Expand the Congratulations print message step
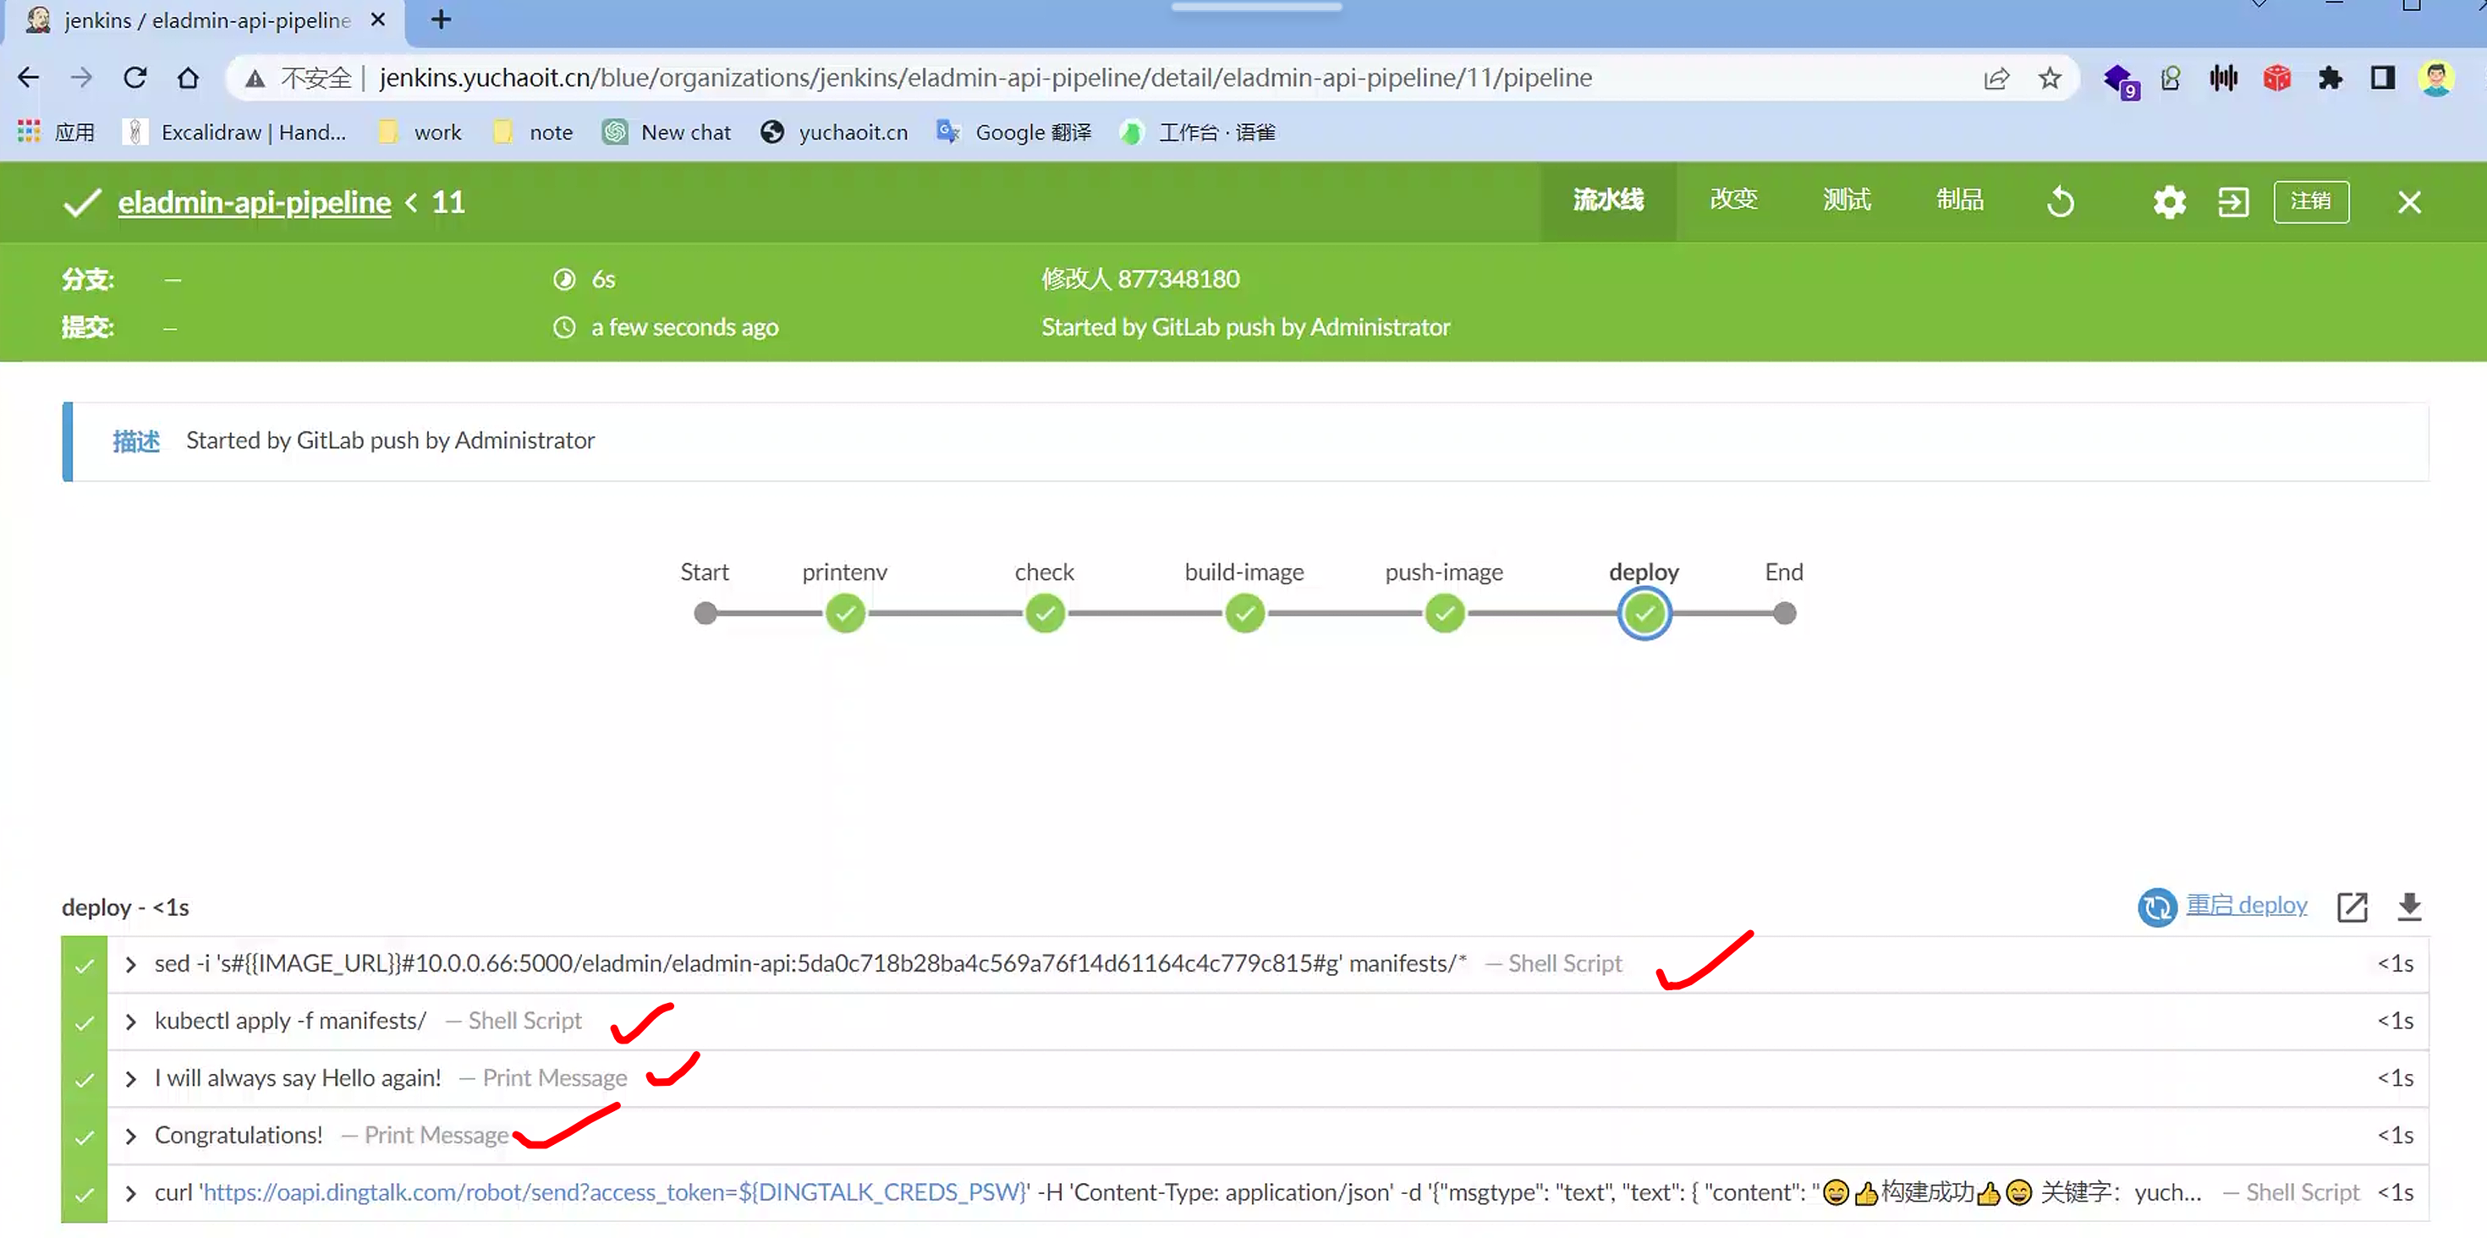Image resolution: width=2487 pixels, height=1238 pixels. pos(131,1136)
